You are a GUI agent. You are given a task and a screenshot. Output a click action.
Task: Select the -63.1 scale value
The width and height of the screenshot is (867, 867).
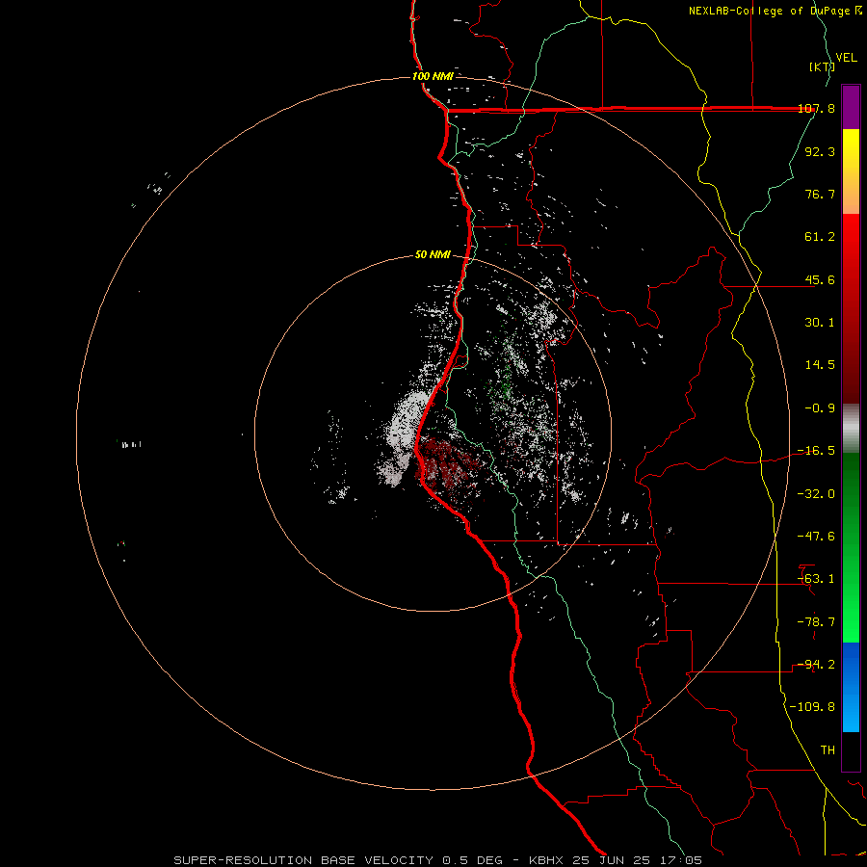tap(817, 579)
